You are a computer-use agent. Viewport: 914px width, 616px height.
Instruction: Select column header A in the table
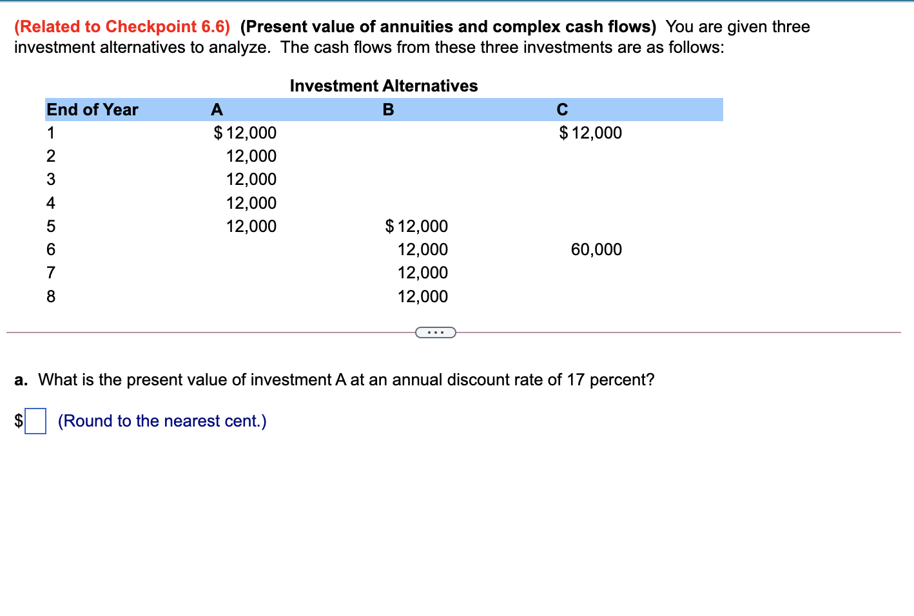[x=216, y=110]
